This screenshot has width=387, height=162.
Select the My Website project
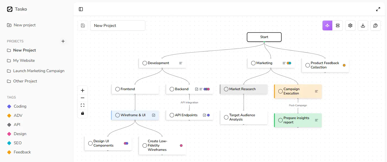[24, 60]
